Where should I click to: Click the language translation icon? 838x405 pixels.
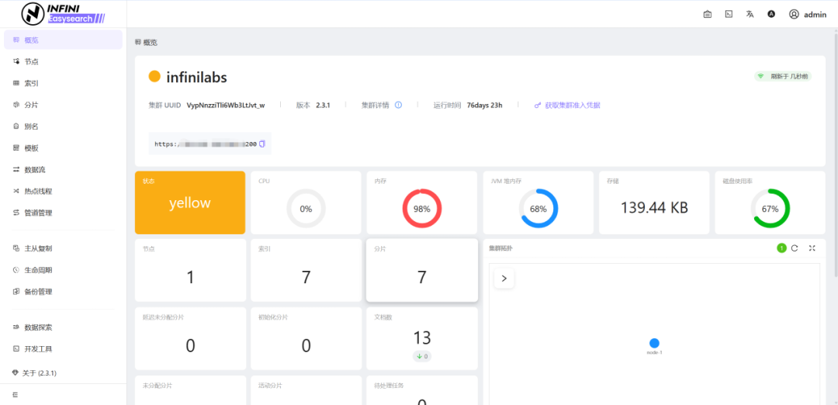(750, 15)
